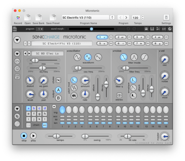The height and width of the screenshot is (161, 185).
Task: Click the erase pattern icon in sequencer
Action: (x=17, y=124)
